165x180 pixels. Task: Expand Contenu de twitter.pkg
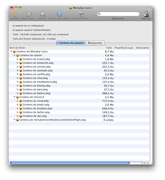tap(18, 112)
